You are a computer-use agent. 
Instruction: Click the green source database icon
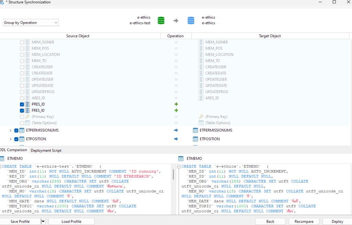click(161, 20)
